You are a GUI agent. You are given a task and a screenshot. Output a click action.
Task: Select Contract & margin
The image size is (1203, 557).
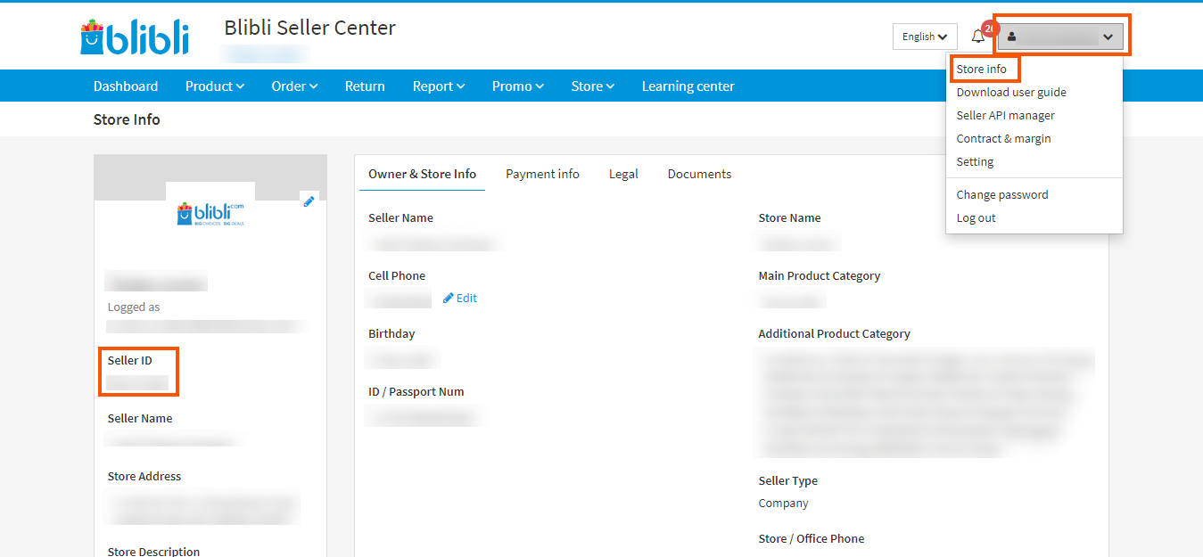pyautogui.click(x=1004, y=138)
